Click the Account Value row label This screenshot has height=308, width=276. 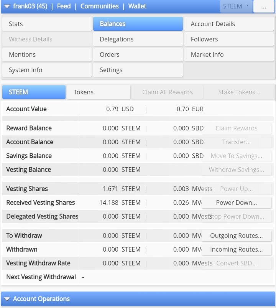point(26,109)
